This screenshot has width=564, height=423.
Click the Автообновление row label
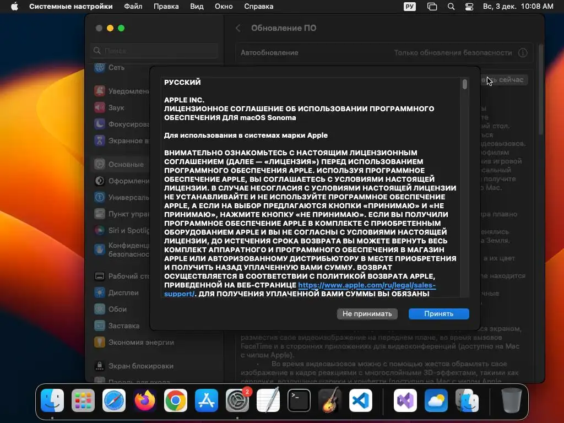point(269,53)
